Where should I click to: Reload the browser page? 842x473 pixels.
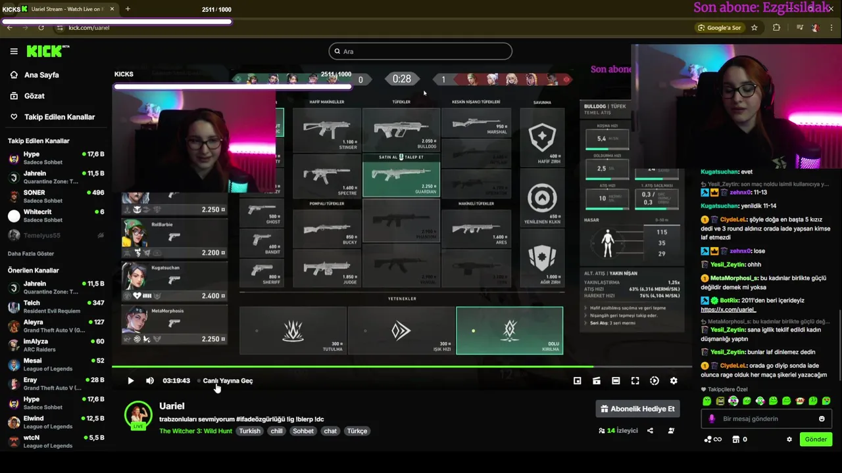(x=41, y=28)
